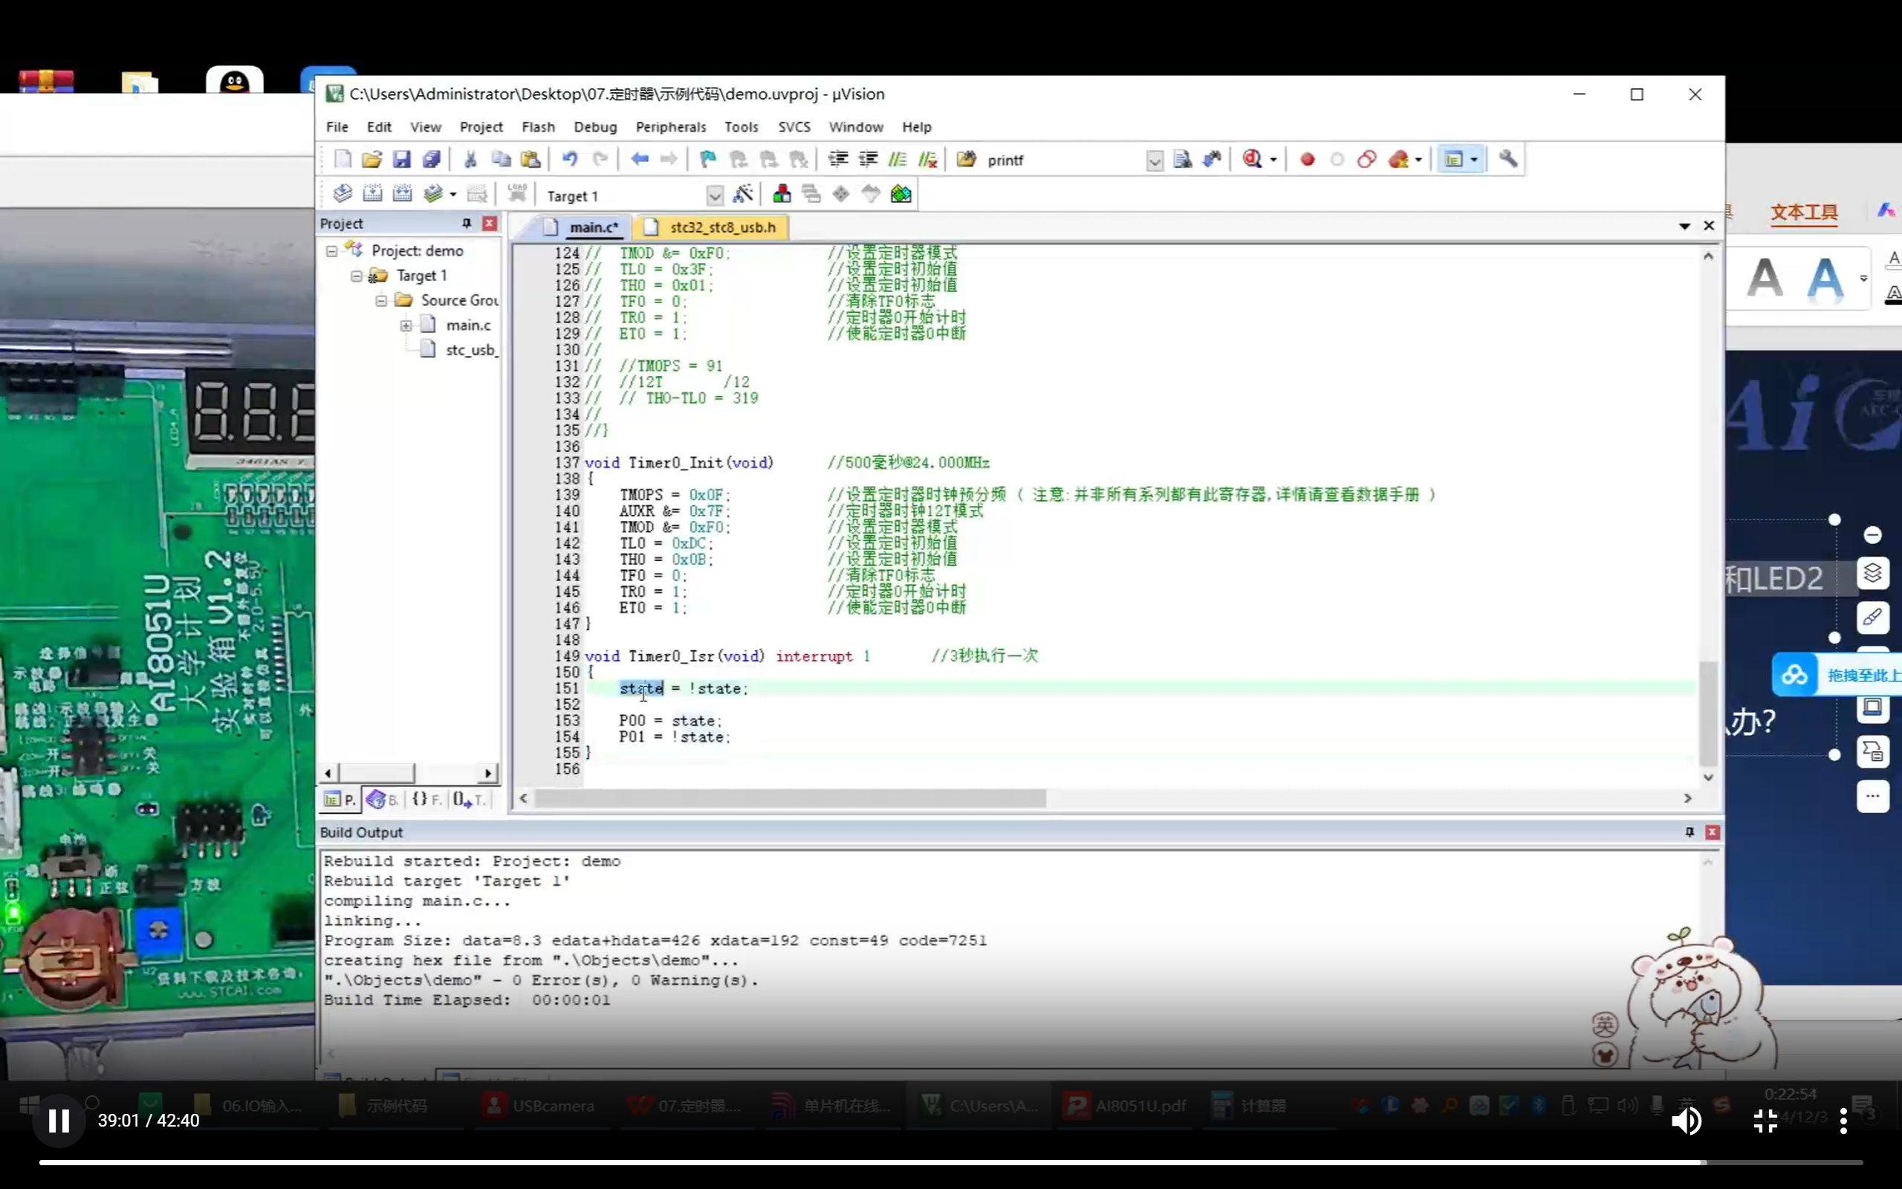
Task: Open Configuration using the wrench icon
Action: tap(1507, 159)
